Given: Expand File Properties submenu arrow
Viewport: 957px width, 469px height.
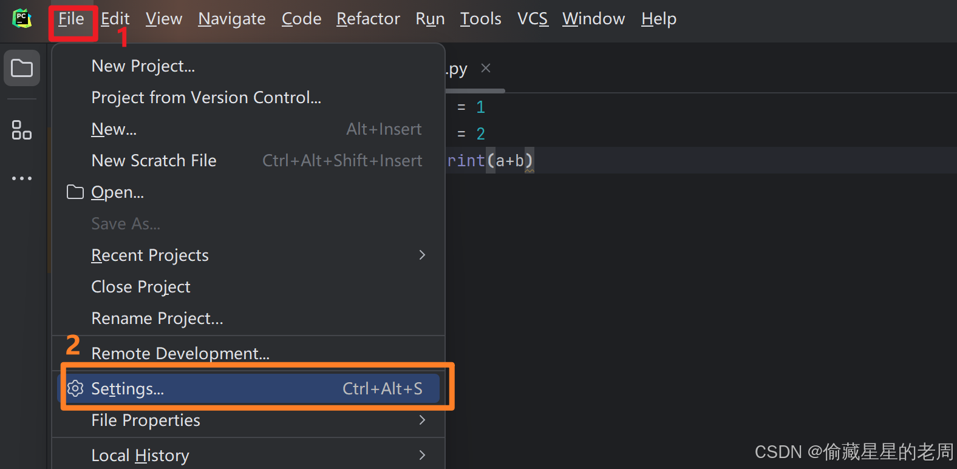Looking at the screenshot, I should point(423,420).
